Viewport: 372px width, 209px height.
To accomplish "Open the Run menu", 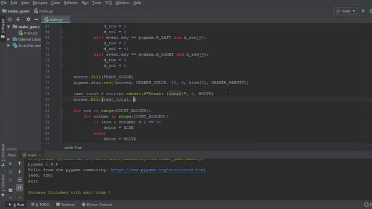I will pyautogui.click(x=85, y=3).
